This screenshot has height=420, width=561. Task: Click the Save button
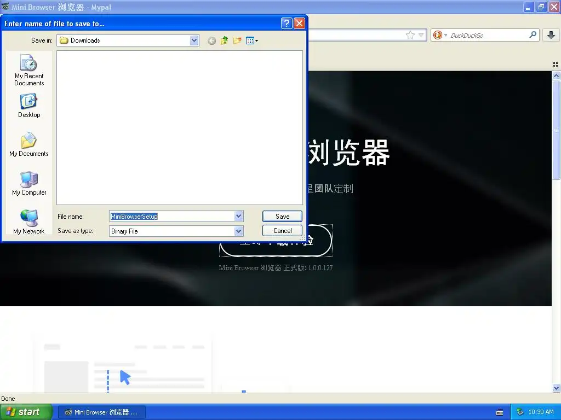click(x=282, y=217)
